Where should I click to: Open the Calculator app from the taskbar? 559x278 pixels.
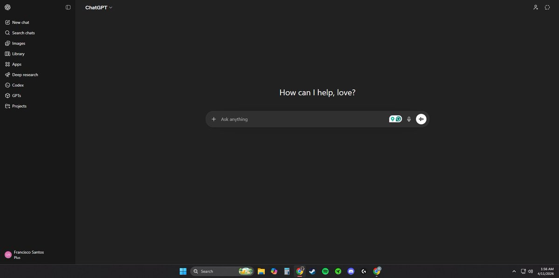pyautogui.click(x=287, y=271)
